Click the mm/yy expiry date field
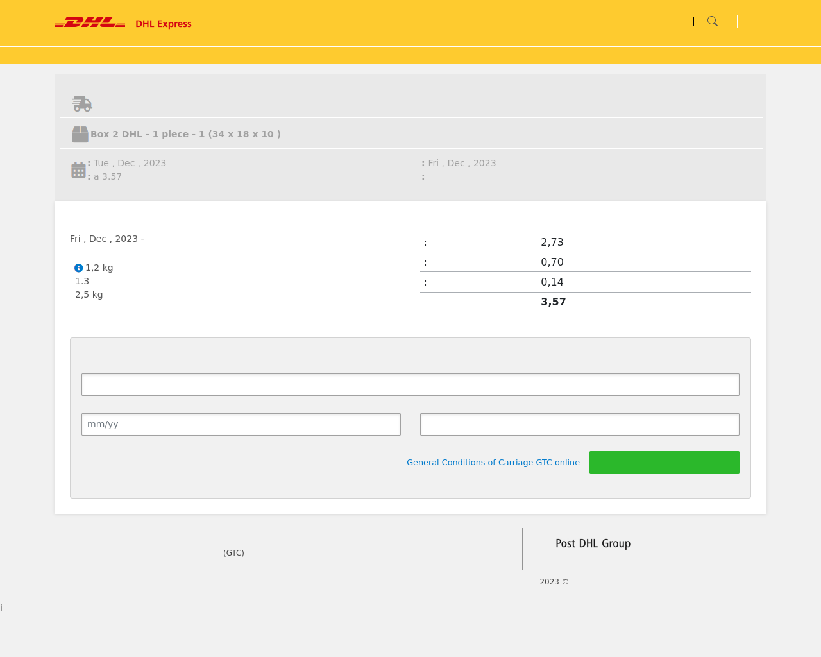 241,424
